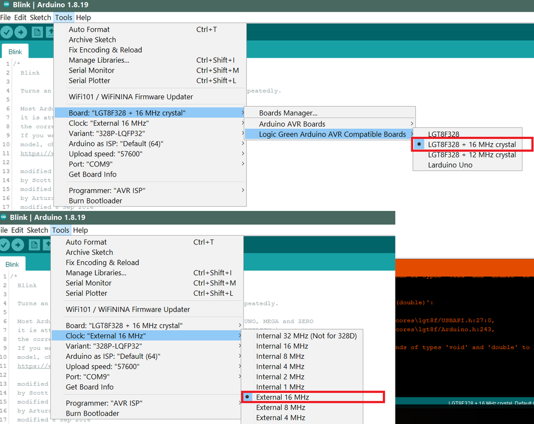Close the Tools menu in top window
This screenshot has width=534, height=424.
64,17
